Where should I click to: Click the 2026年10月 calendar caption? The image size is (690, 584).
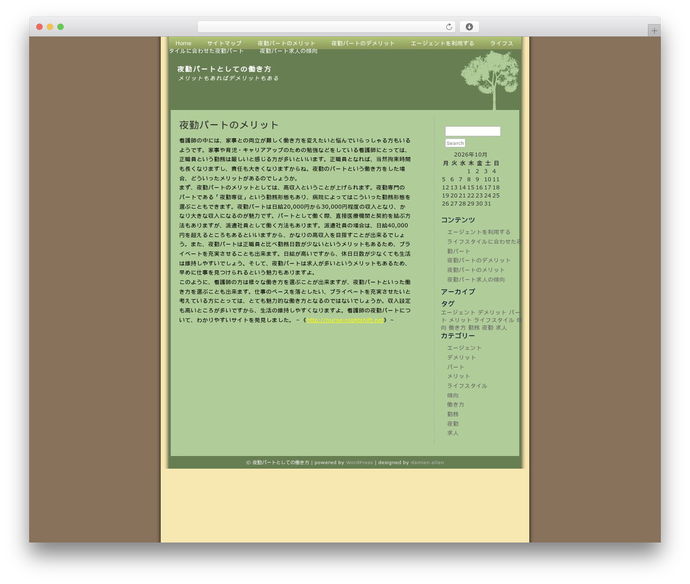(x=471, y=155)
